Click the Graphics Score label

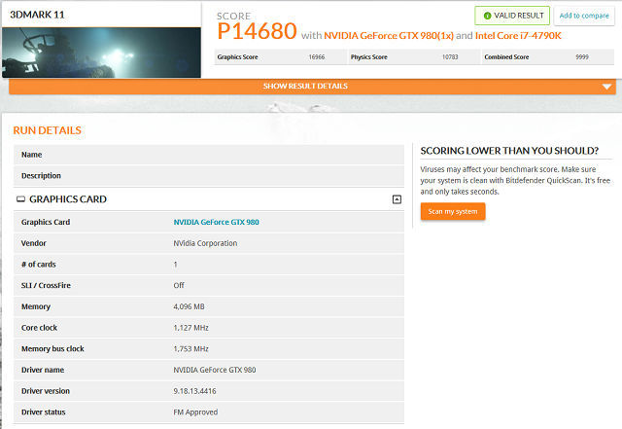(x=237, y=57)
